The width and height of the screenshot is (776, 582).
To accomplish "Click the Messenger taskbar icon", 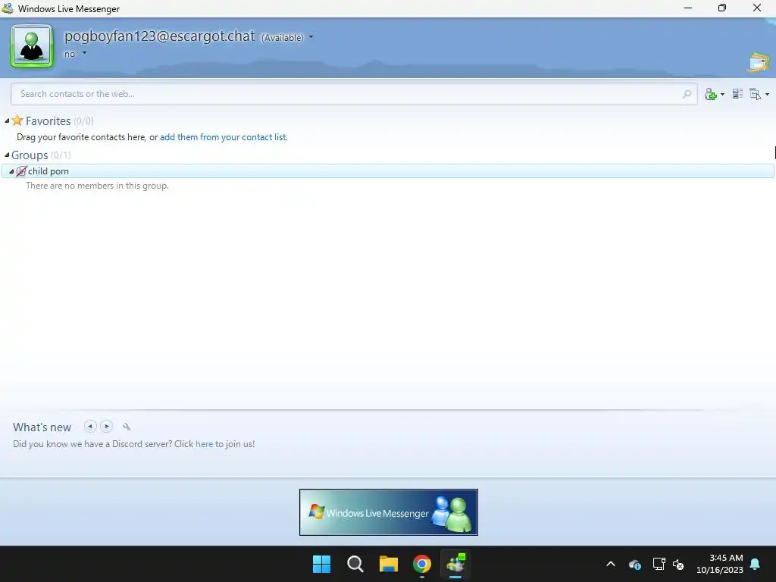I will click(x=455, y=564).
